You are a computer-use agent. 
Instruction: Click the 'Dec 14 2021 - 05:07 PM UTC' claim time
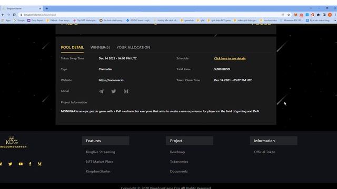[233, 80]
